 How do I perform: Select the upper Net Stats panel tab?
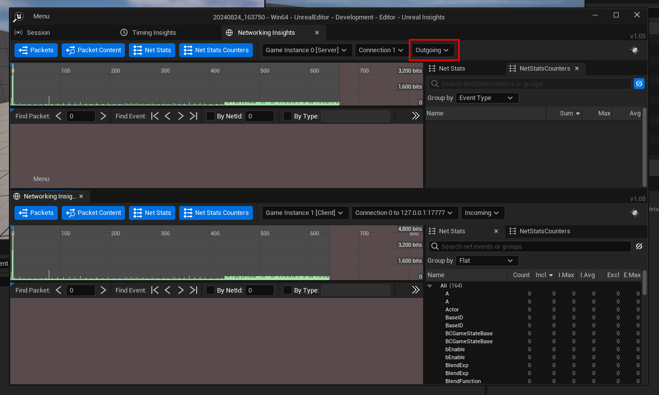[x=446, y=69]
